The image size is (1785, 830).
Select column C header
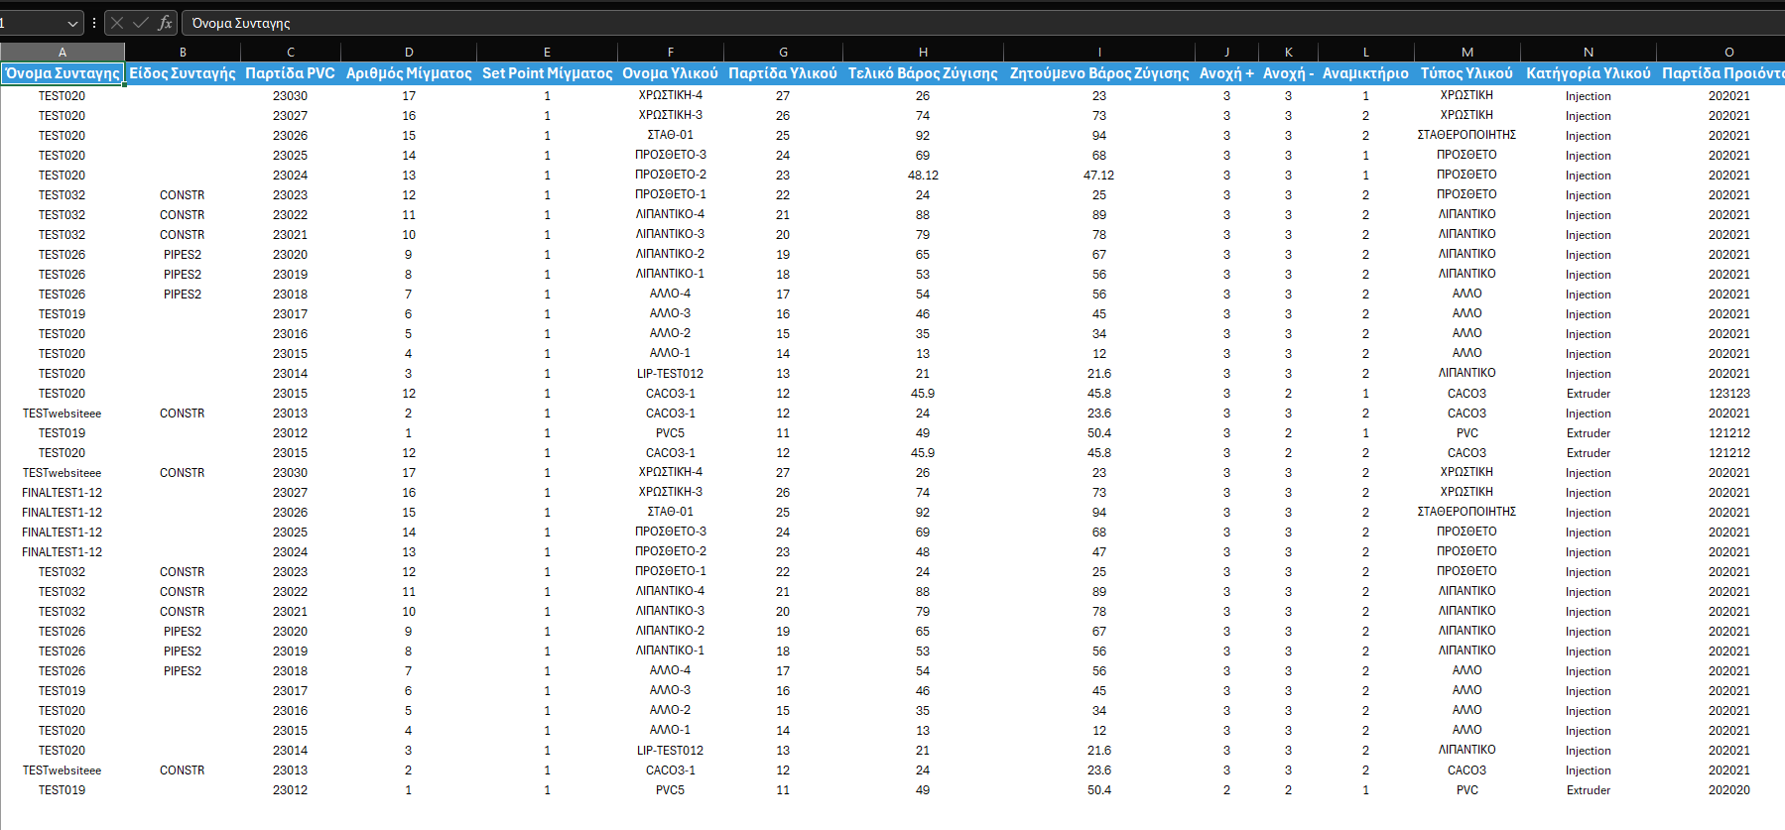[x=291, y=52]
